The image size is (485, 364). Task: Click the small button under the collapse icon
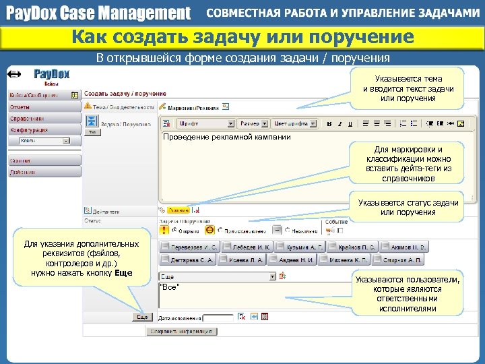point(92,132)
